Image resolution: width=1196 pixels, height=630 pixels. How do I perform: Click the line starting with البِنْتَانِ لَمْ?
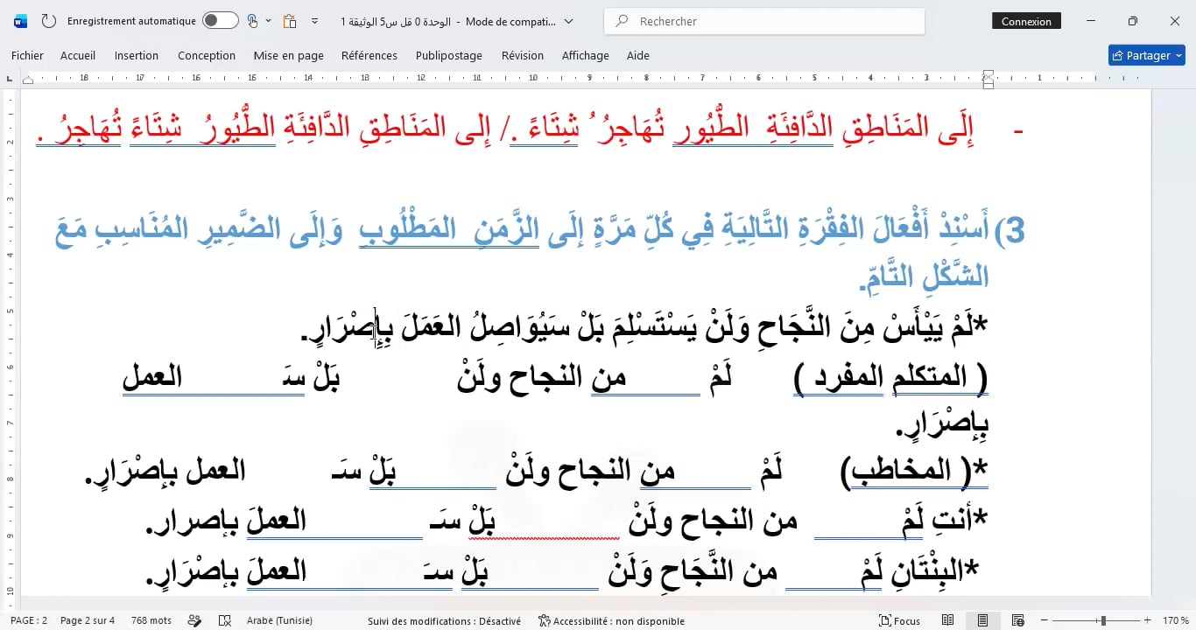pos(561,571)
